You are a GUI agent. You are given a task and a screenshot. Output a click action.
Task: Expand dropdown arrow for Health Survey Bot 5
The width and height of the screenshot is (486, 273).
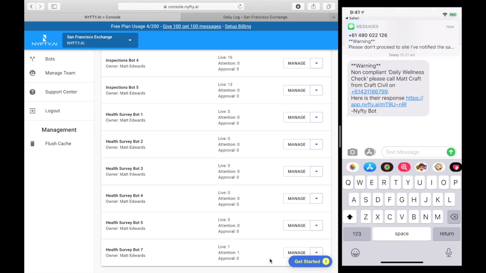click(316, 225)
